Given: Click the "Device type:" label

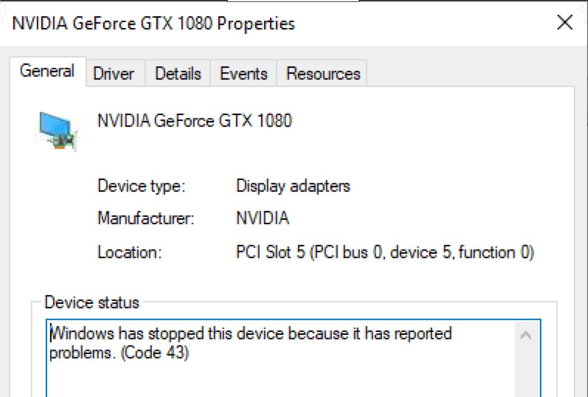Looking at the screenshot, I should pos(141,186).
